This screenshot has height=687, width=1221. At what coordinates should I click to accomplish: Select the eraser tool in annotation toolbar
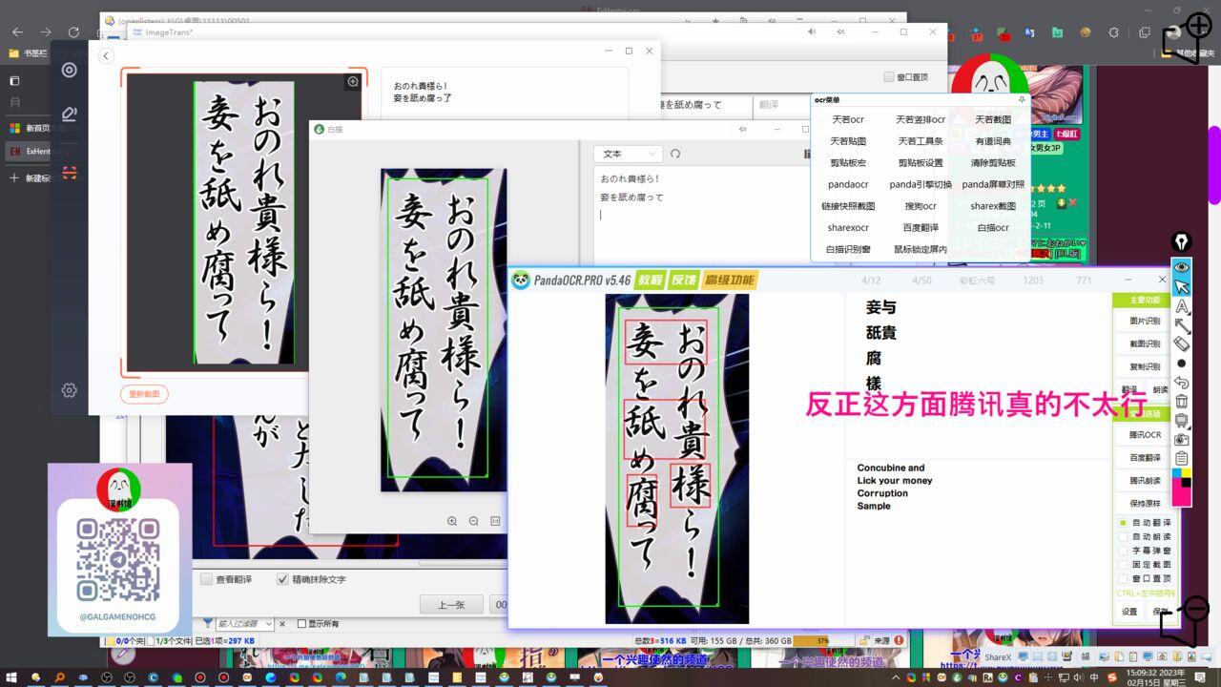(1182, 343)
